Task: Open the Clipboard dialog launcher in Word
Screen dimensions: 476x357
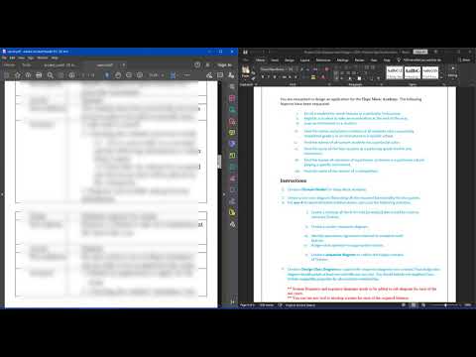Action: click(x=256, y=84)
